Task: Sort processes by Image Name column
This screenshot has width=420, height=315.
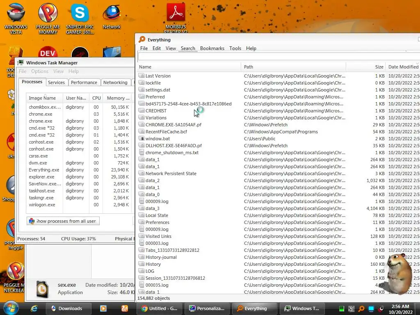Action: tap(44, 98)
